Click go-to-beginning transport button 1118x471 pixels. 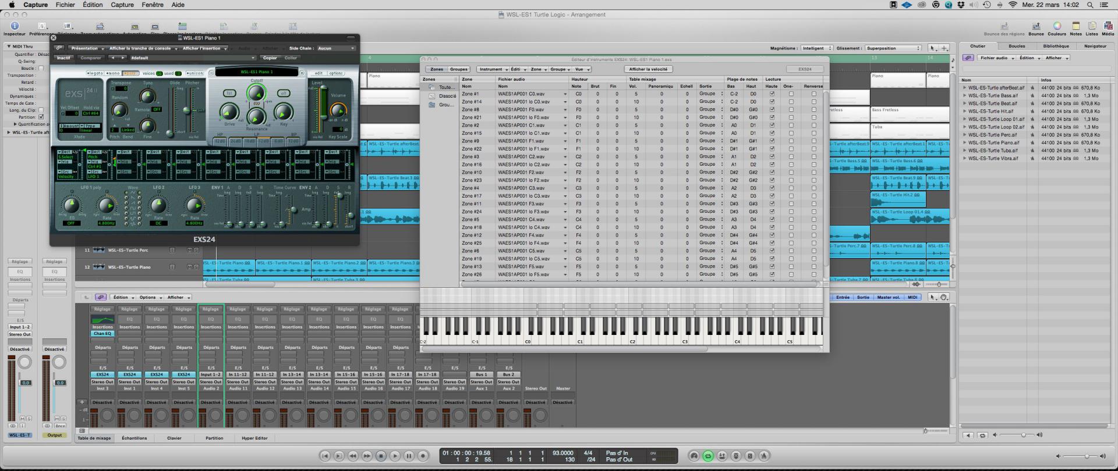pyautogui.click(x=325, y=456)
